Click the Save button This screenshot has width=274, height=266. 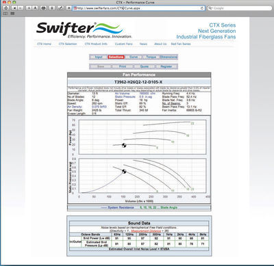click(x=101, y=66)
